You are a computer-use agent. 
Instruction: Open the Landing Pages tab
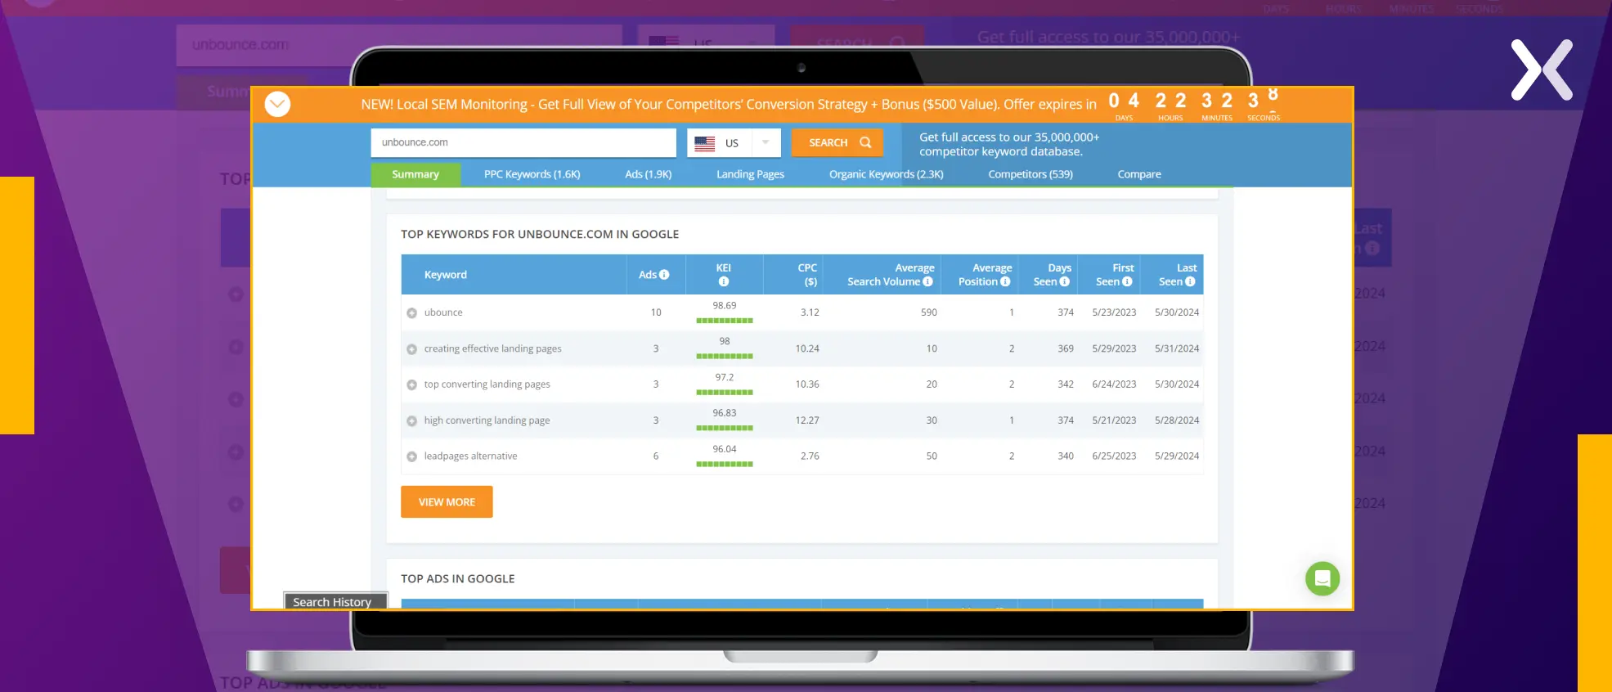click(750, 174)
